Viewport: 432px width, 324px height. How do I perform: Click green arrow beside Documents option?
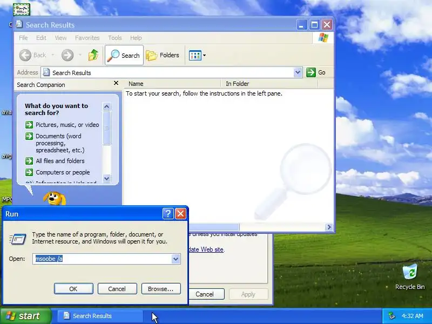[29, 136]
